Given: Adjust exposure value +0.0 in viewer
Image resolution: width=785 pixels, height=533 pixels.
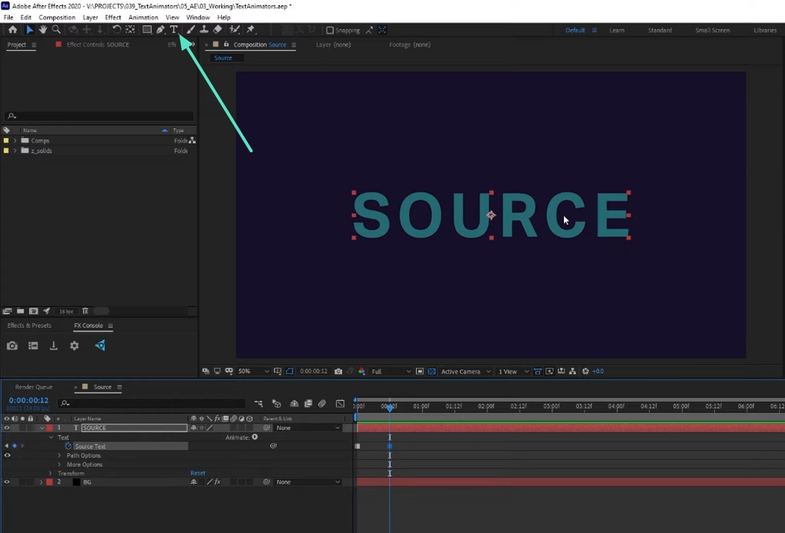Looking at the screenshot, I should (597, 371).
